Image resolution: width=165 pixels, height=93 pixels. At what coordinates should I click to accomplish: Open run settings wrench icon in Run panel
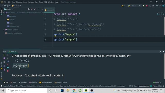tap(4, 58)
